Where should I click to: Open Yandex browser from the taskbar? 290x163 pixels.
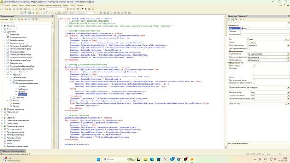(165, 159)
